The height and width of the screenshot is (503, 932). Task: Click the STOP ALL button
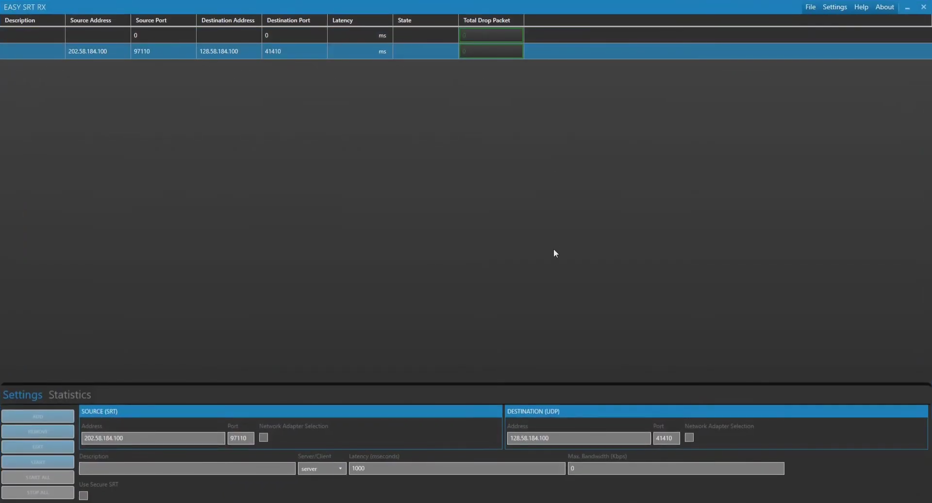(x=37, y=493)
